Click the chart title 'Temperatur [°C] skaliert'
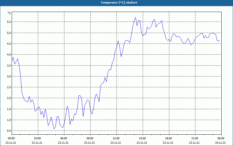The image size is (233, 146). pyautogui.click(x=119, y=3)
